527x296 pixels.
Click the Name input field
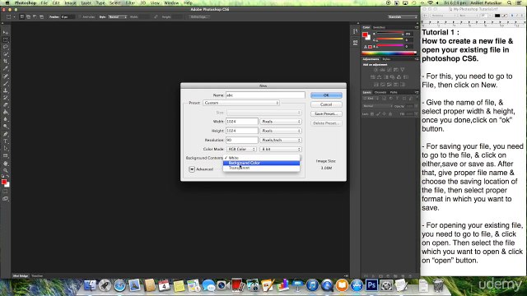[x=265, y=95]
